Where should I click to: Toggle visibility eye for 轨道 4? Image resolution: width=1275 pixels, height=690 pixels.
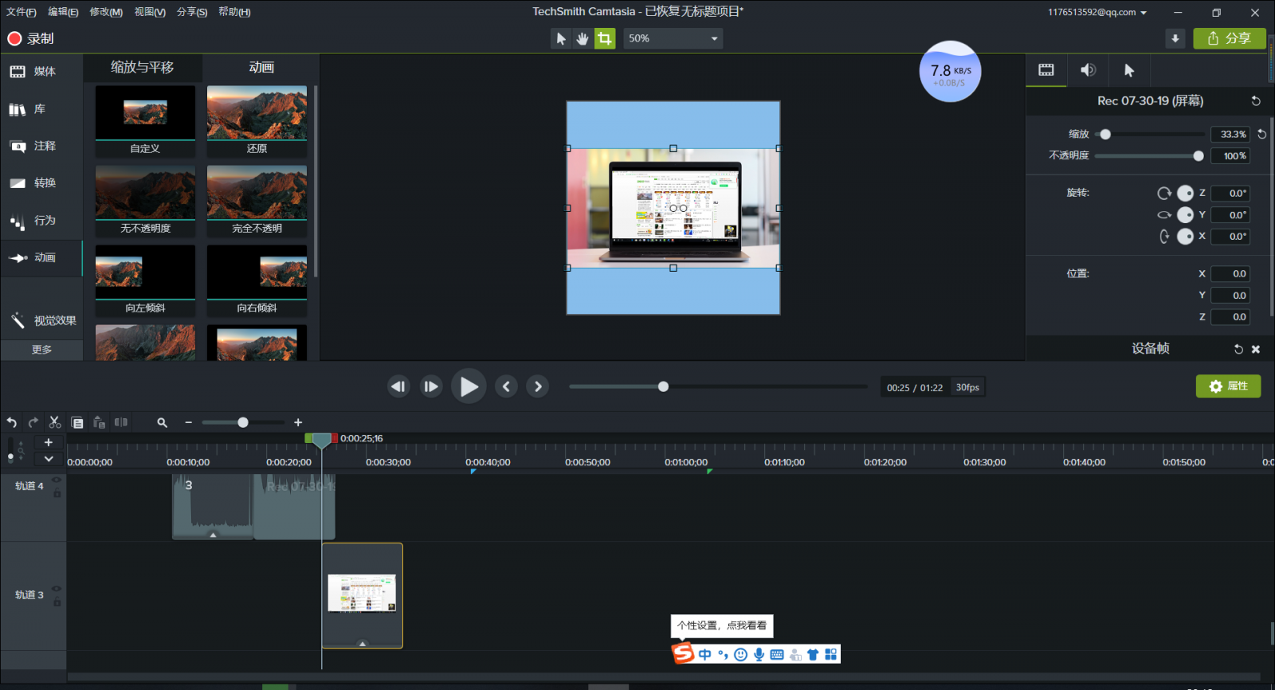click(57, 480)
